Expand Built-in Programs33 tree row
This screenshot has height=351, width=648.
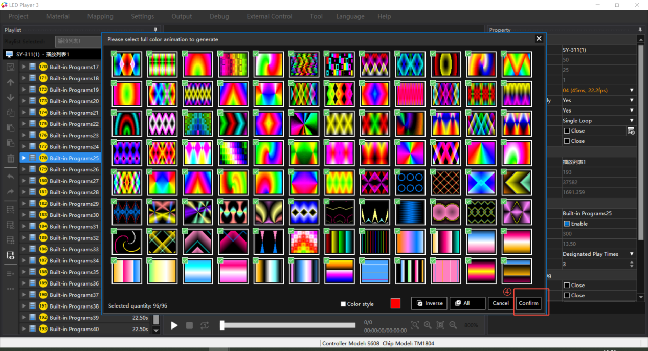[24, 249]
